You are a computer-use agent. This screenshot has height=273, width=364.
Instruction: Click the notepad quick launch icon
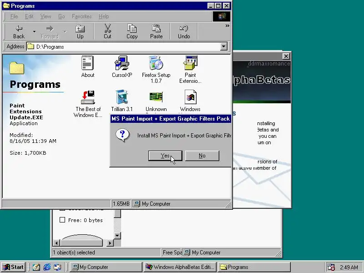point(36,267)
